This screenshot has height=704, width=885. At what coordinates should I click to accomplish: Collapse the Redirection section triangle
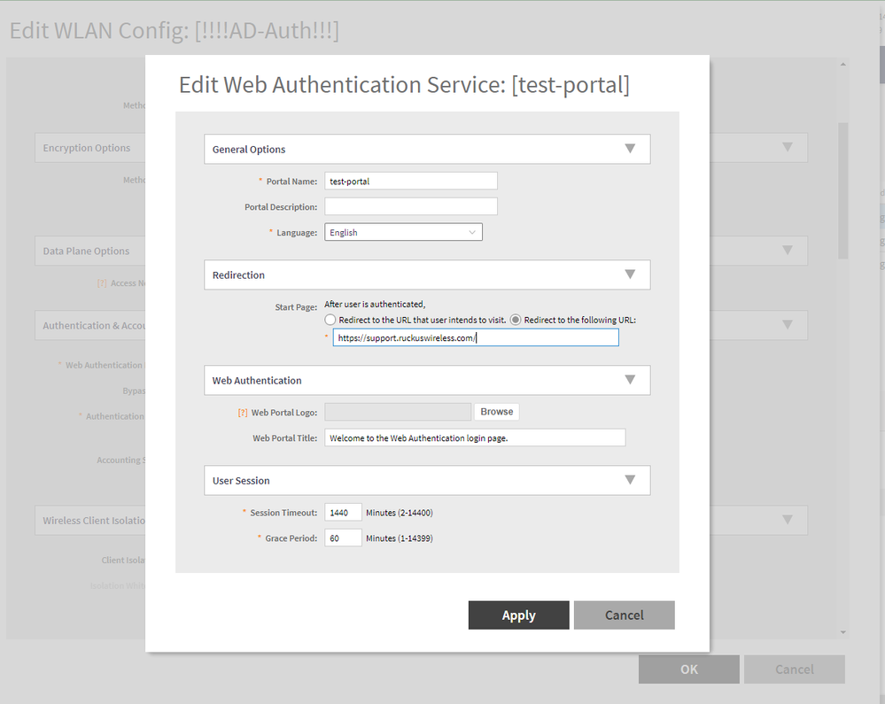click(630, 275)
